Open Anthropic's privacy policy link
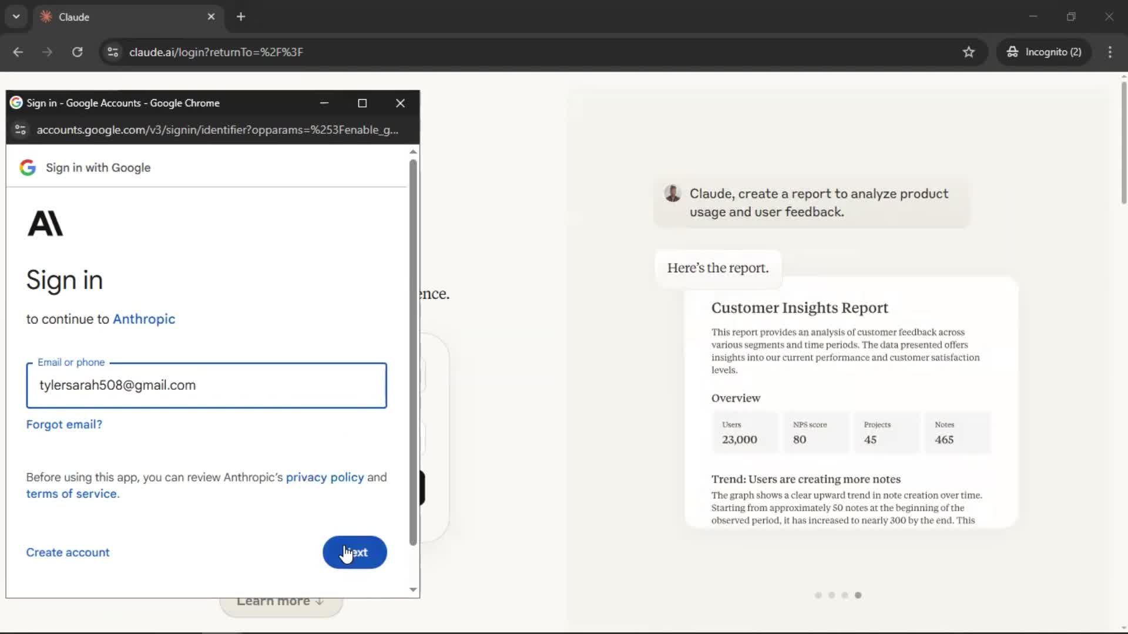Screen dimensions: 1128x634 [325, 477]
